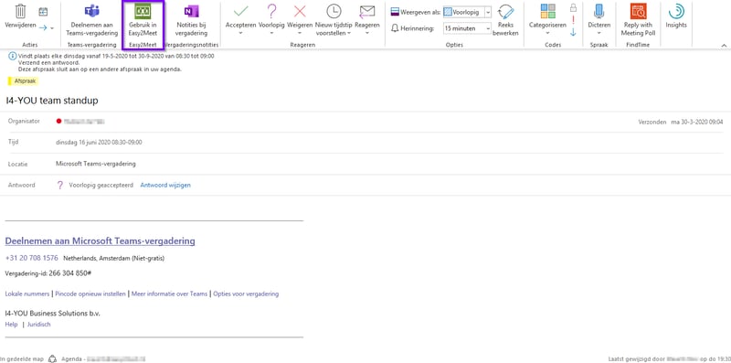Screen dimensions: 731x363
Task: Click the green Accepteren checkmark
Action: click(x=240, y=11)
